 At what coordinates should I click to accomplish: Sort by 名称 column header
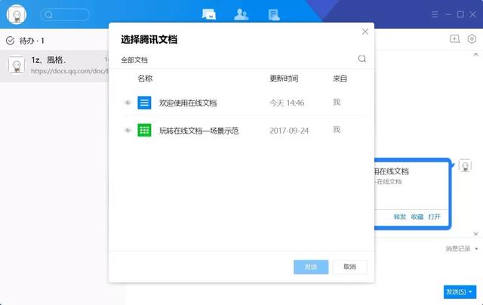coord(145,79)
